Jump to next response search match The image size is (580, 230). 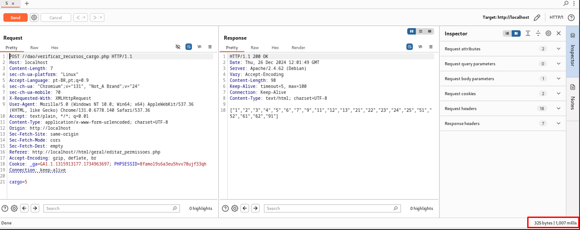[256, 208]
